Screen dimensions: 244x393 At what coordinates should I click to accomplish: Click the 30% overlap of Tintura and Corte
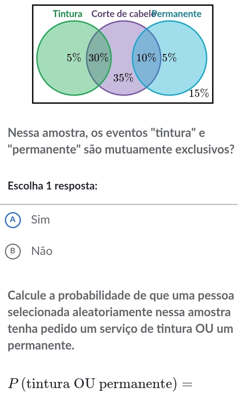coord(99,58)
